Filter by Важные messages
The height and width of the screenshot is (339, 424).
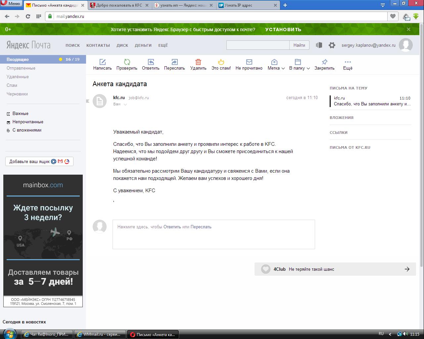click(x=20, y=113)
